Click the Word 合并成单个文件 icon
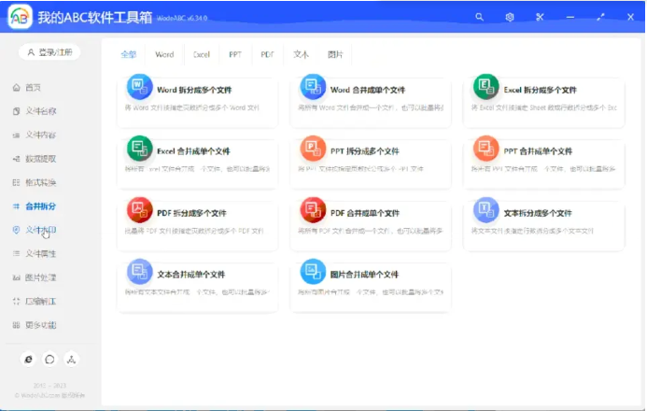 (313, 87)
